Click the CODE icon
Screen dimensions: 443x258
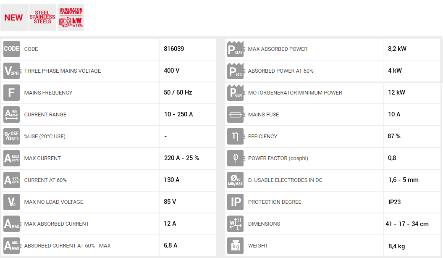11,49
